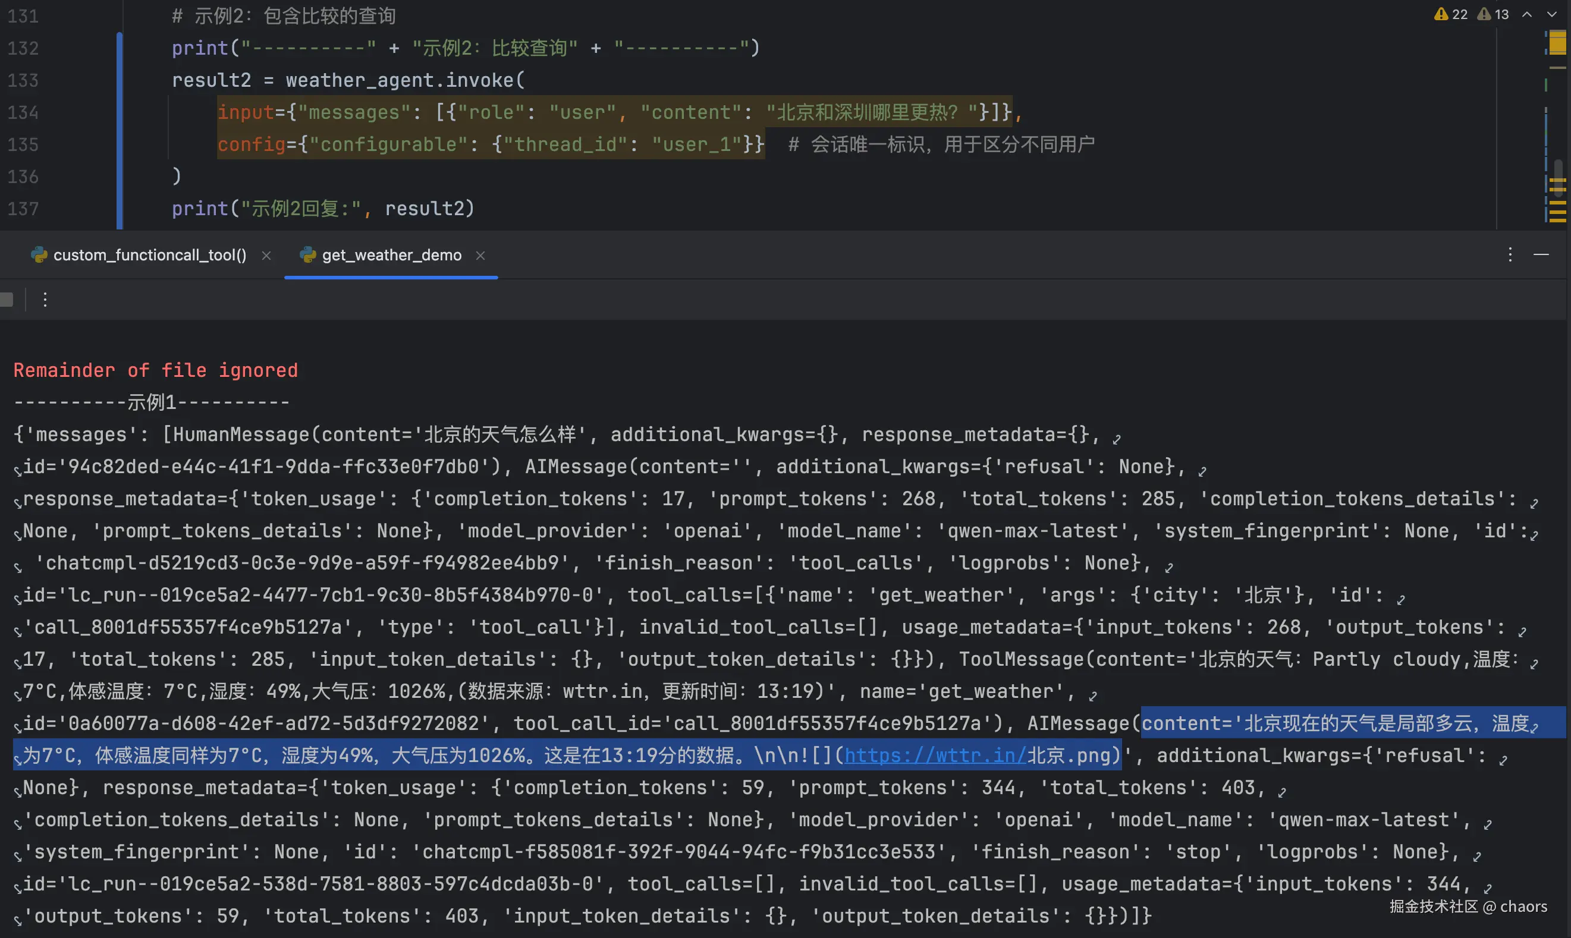Click the weak warning icon showing 13
Screen dimensions: 1571x938
1484,14
